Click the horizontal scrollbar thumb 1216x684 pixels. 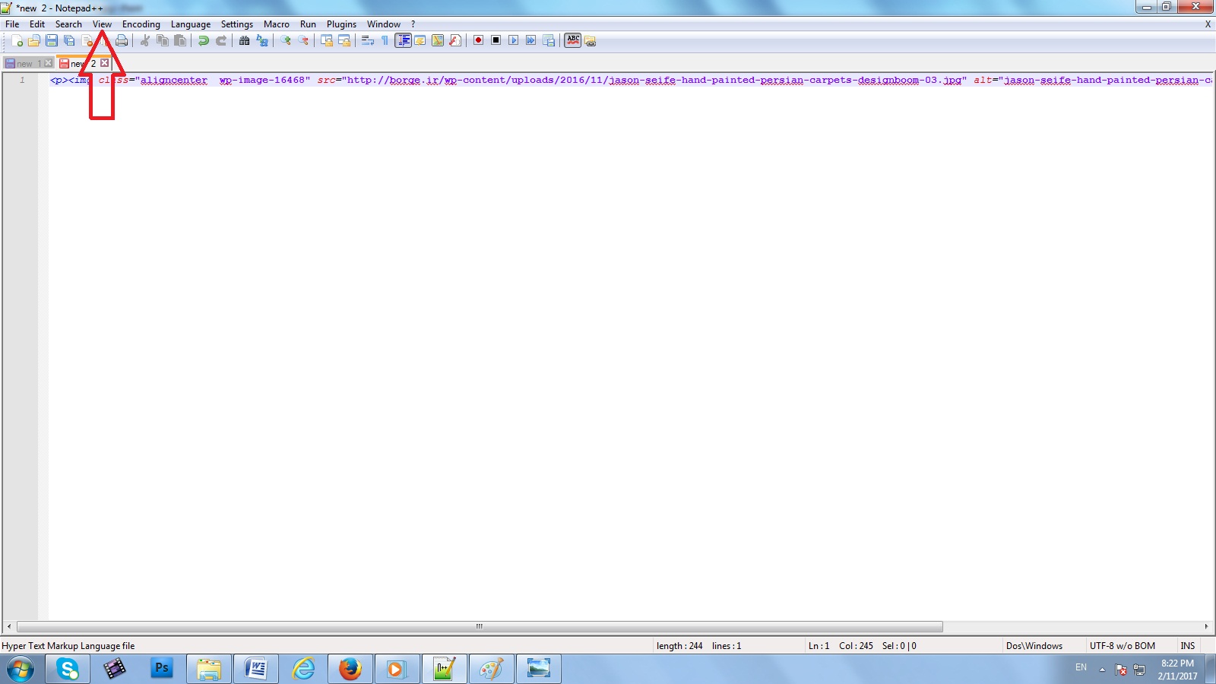pyautogui.click(x=479, y=627)
